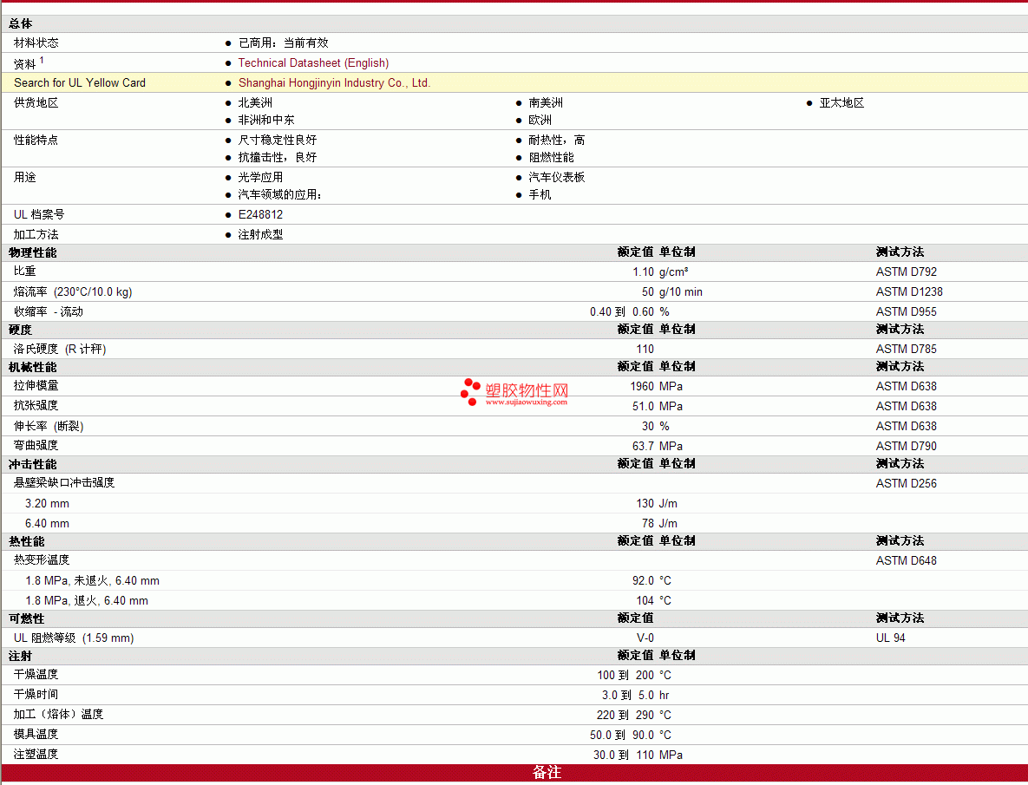
Task: Click the 悬壁梁缺口冲击强度 row label
Action: click(64, 483)
